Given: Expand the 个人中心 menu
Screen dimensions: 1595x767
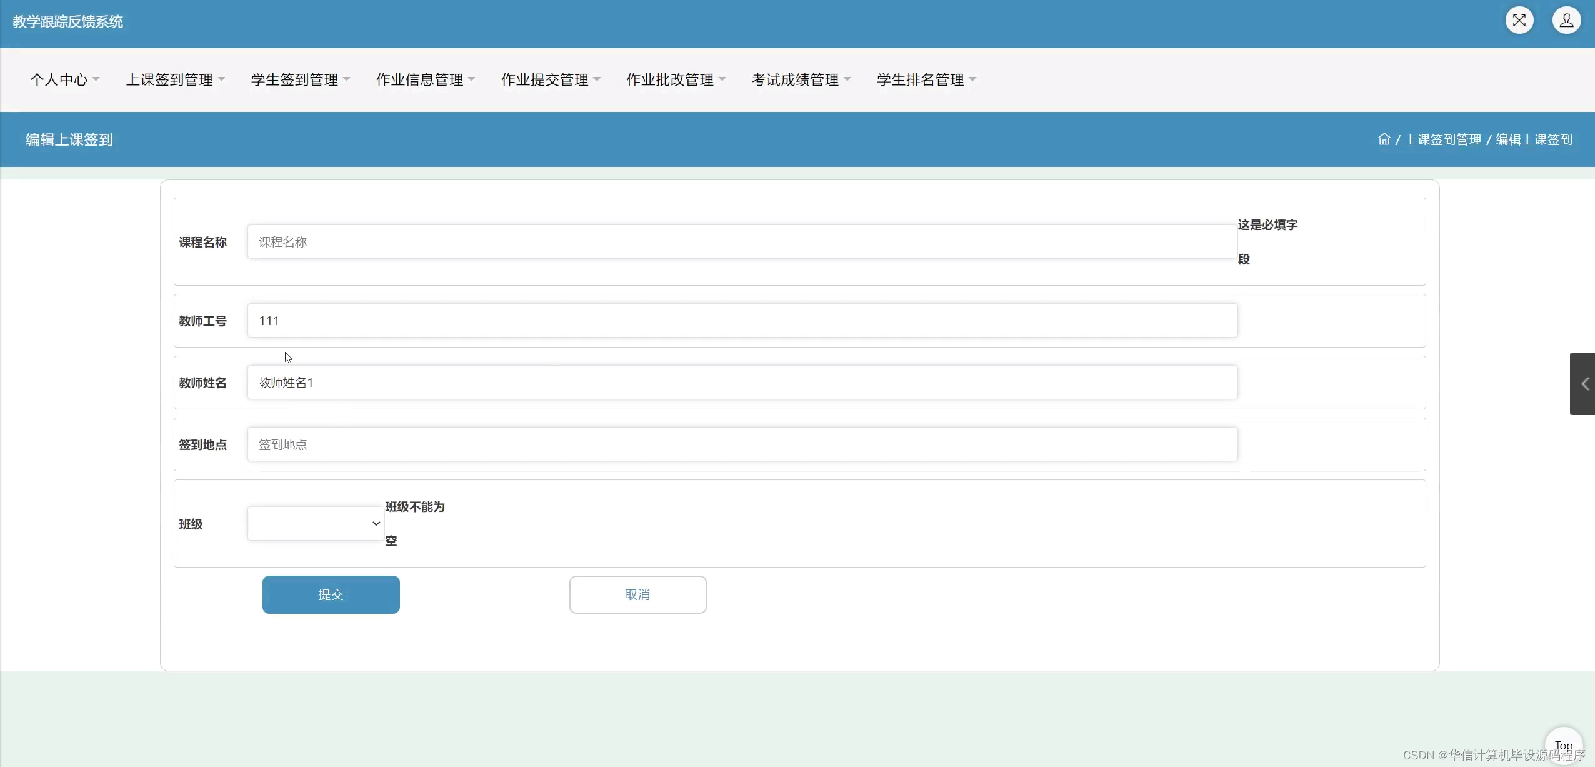Looking at the screenshot, I should [x=64, y=80].
